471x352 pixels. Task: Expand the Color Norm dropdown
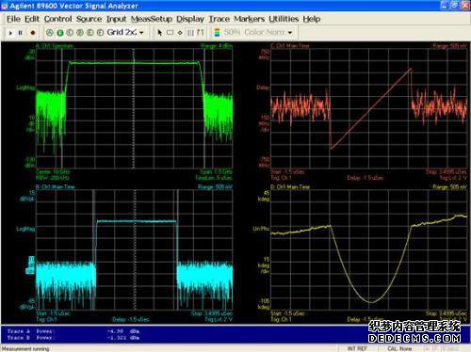pyautogui.click(x=258, y=32)
